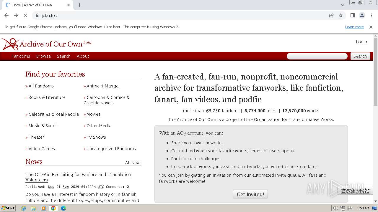Bookmark this page with the star icon
378x212 pixels.
tap(341, 16)
